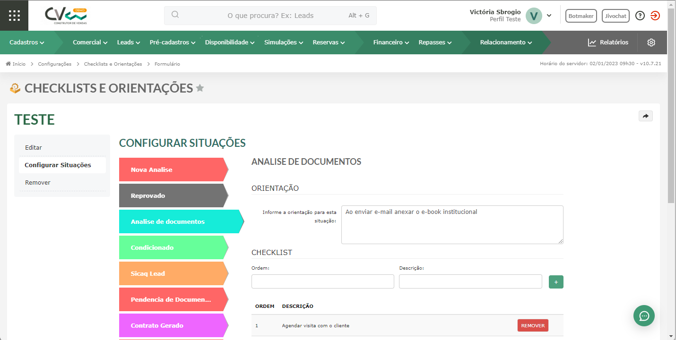Click the Relatórios chart icon
Viewport: 676px width, 340px height.
[592, 42]
